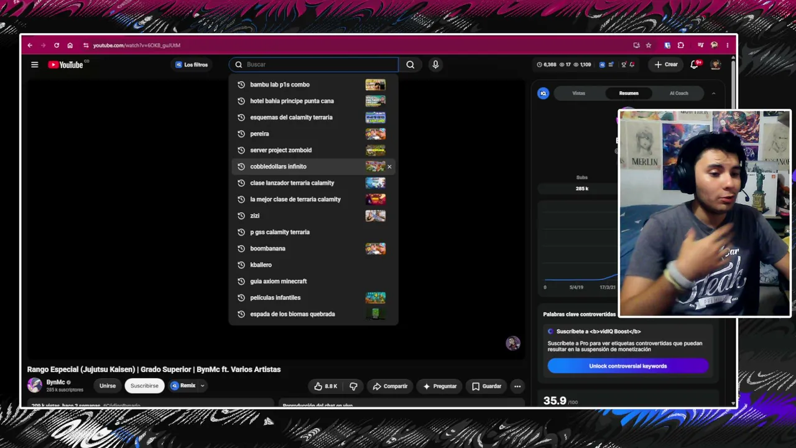Image resolution: width=796 pixels, height=448 pixels.
Task: Select the 'boombanana' suggestion
Action: (x=313, y=248)
